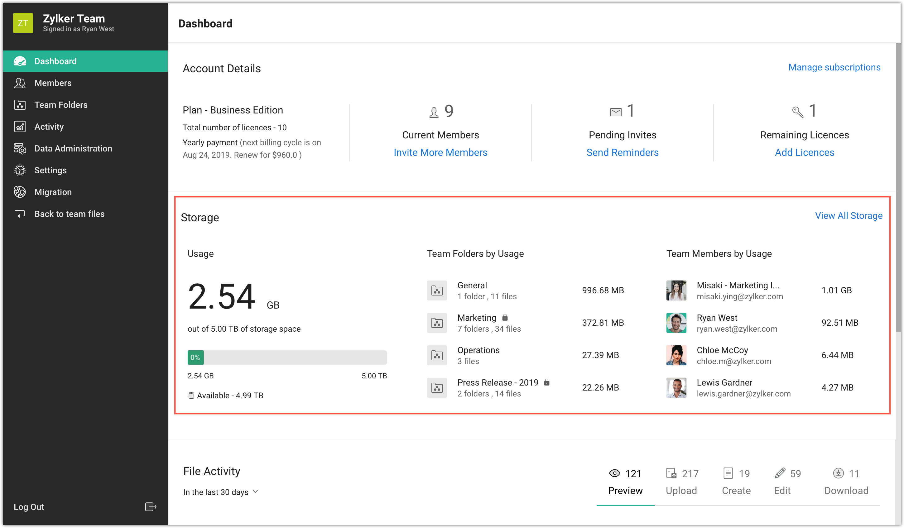Click the Back to team files arrow
Viewport: 904px width, 528px height.
[20, 214]
